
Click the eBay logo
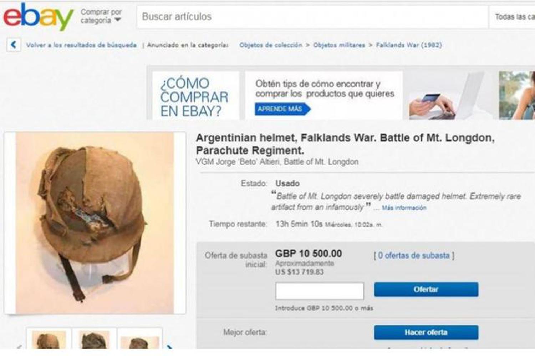click(x=39, y=16)
